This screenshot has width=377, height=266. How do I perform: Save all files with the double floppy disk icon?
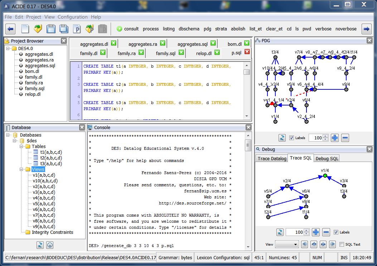(x=64, y=29)
